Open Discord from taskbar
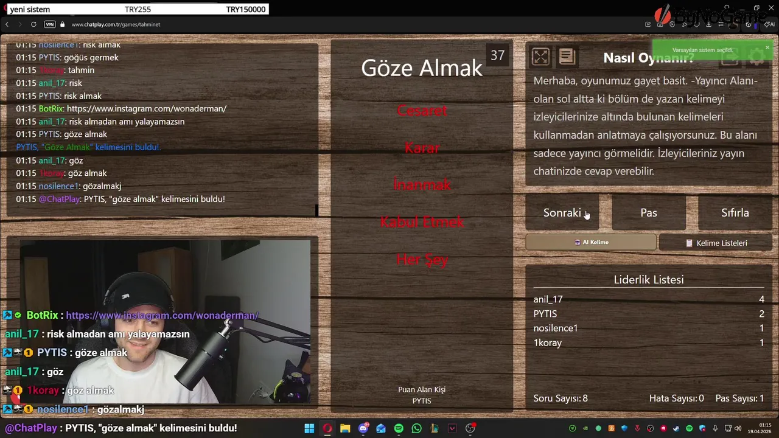This screenshot has width=779, height=438. 363,428
